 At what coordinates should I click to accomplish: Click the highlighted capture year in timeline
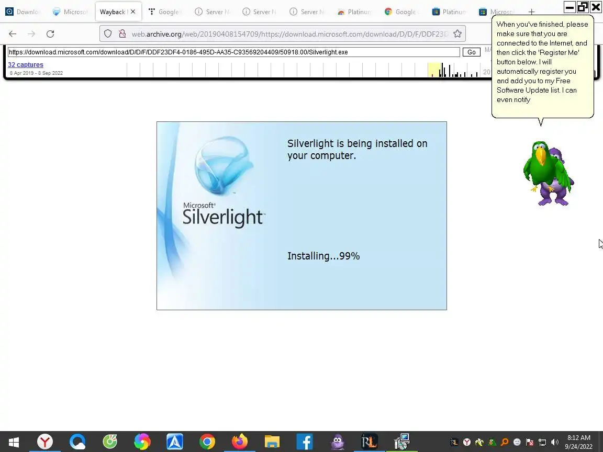(434, 70)
